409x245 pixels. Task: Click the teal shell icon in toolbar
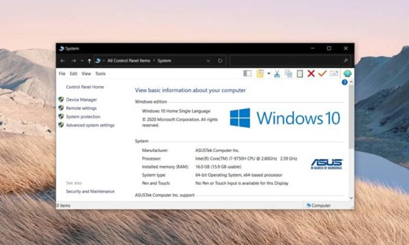[347, 73]
